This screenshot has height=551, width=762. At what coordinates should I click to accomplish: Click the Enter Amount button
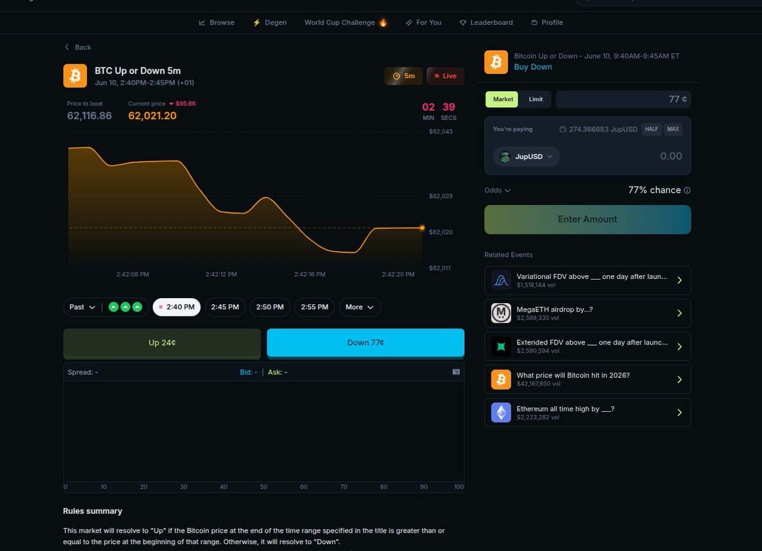pos(587,219)
